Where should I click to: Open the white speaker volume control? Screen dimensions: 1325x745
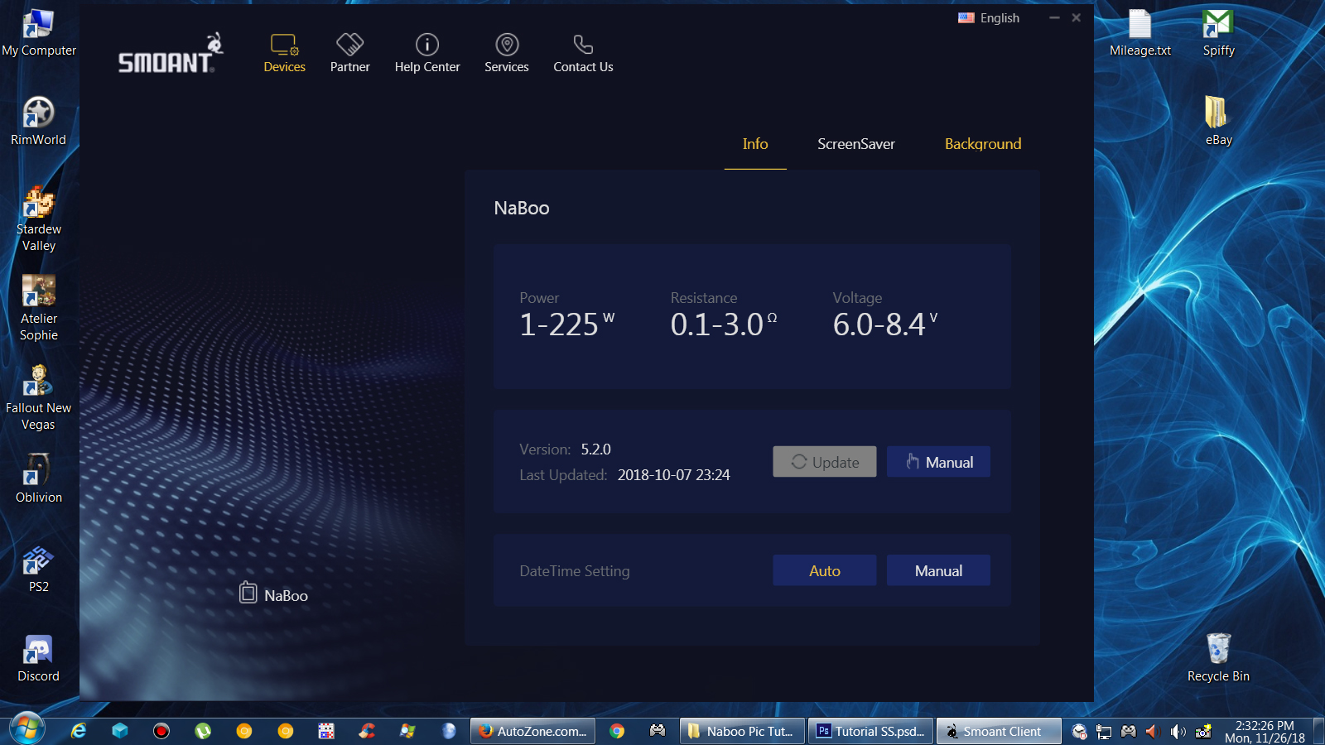click(x=1178, y=732)
